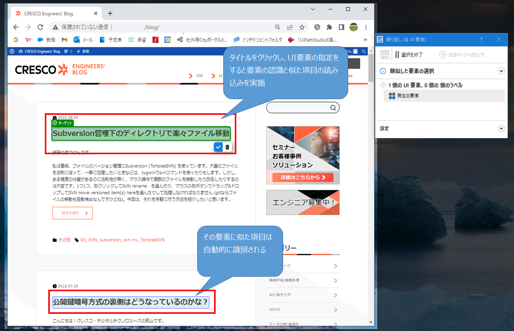Confirm the target with the blue checkmark
This screenshot has height=331, width=514.
point(218,147)
